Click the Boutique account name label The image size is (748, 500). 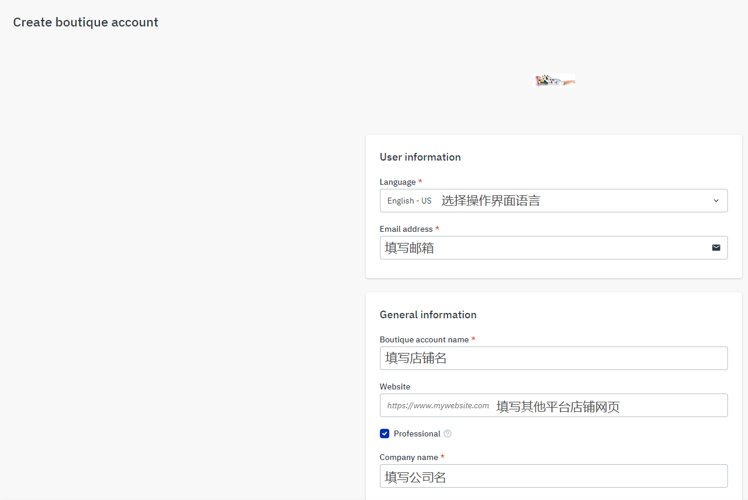tap(424, 339)
